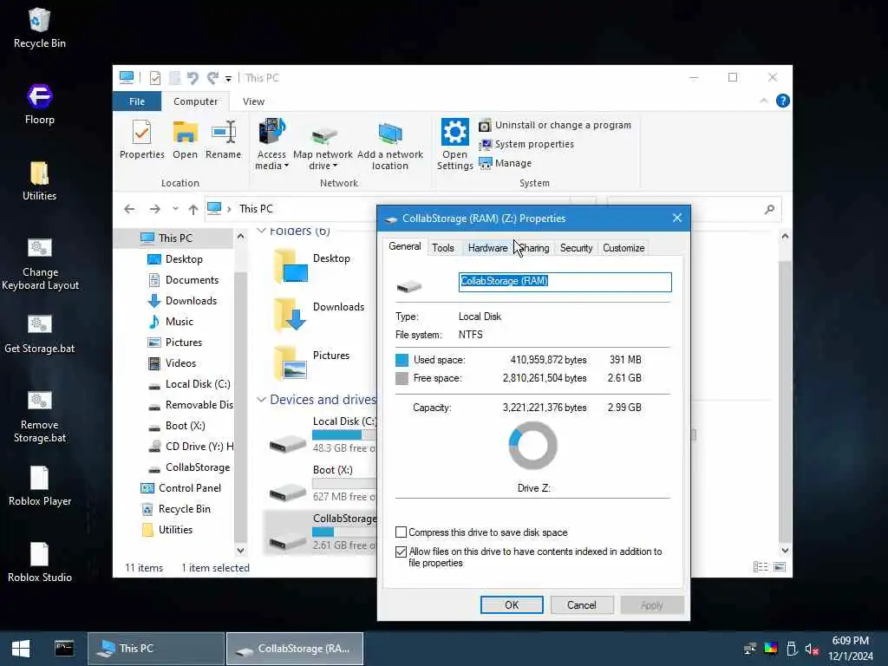The width and height of the screenshot is (888, 666).
Task: Collapse the ribbon with the chevron
Action: [763, 101]
